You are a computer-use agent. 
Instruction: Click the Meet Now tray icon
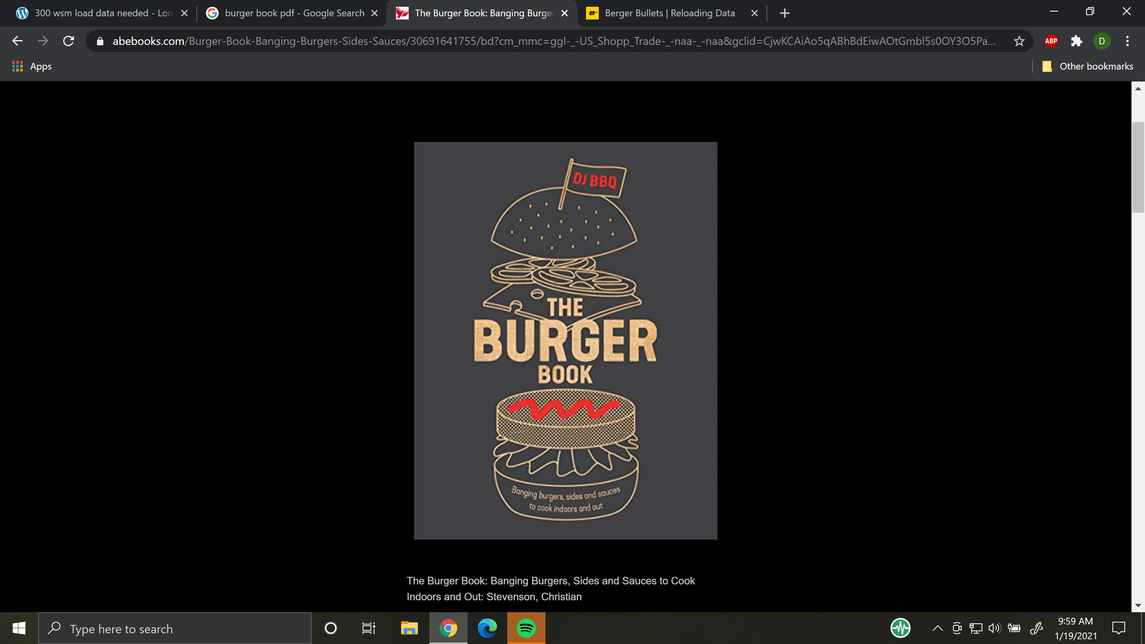pyautogui.click(x=957, y=628)
